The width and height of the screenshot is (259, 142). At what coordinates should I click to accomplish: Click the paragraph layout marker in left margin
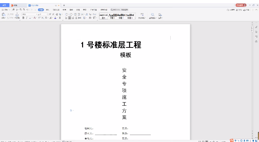[71, 110]
